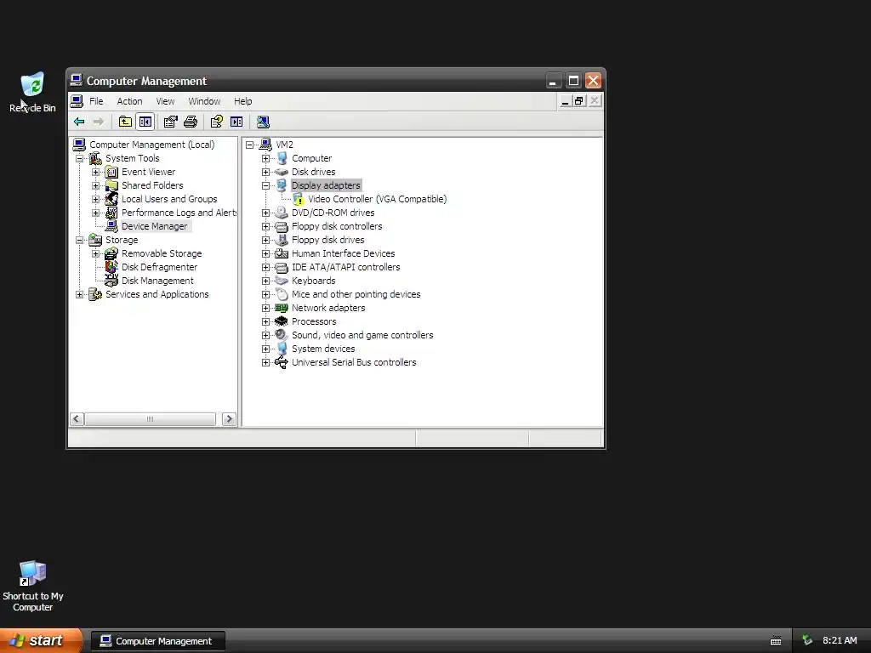This screenshot has height=653, width=871.
Task: Restore down the inner console window
Action: pos(579,101)
